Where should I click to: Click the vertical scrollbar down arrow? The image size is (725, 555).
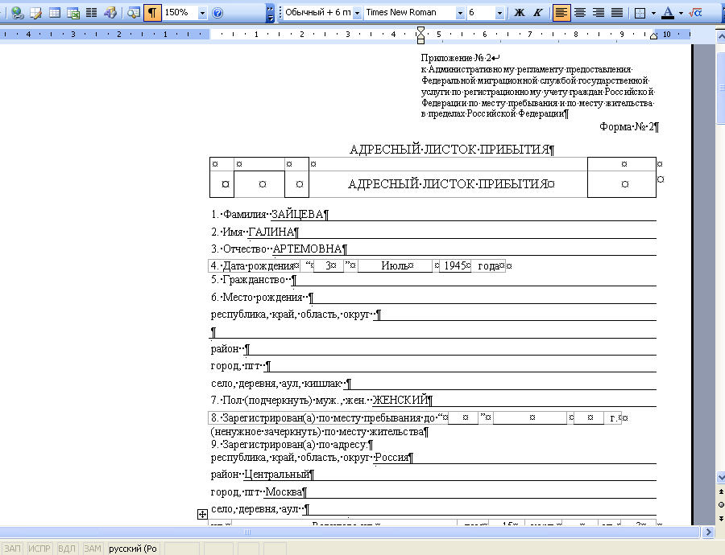click(x=720, y=477)
